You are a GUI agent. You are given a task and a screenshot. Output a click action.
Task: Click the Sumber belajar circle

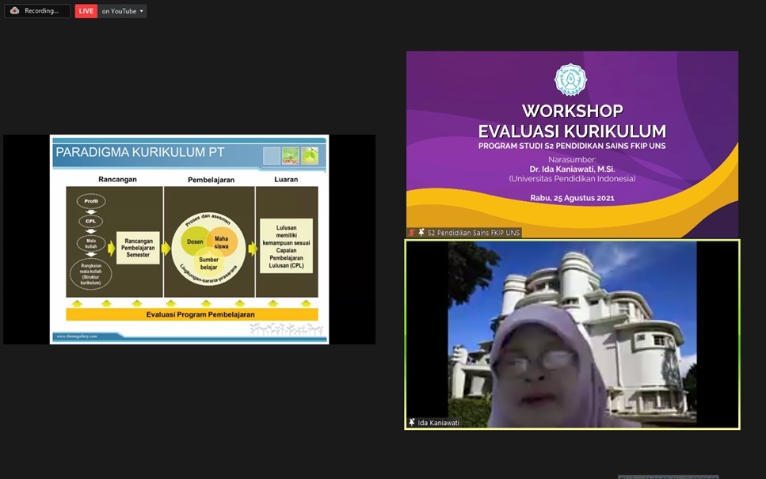[x=209, y=263]
